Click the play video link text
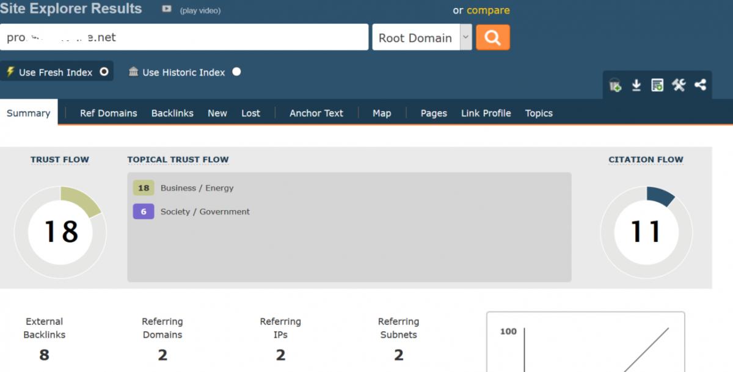The image size is (733, 372). tap(200, 10)
